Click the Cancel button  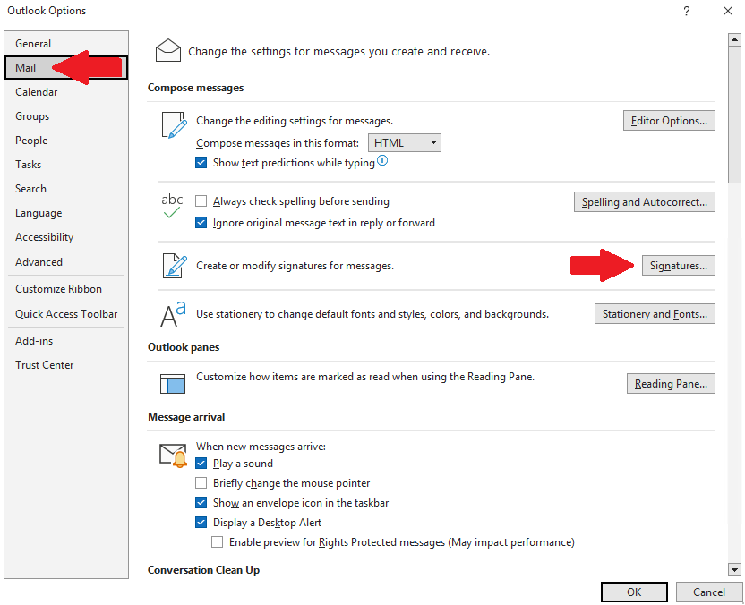709,592
